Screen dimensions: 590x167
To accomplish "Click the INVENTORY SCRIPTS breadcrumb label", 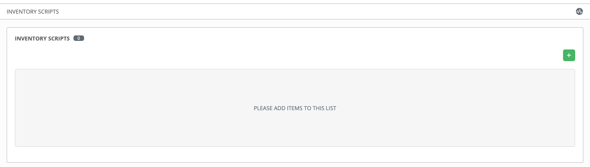I will point(33,12).
